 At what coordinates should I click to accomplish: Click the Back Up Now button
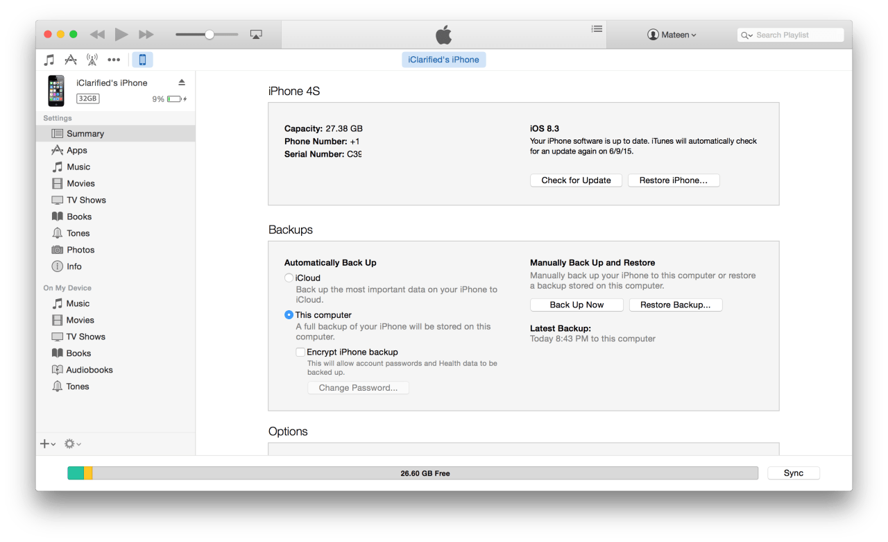point(577,305)
